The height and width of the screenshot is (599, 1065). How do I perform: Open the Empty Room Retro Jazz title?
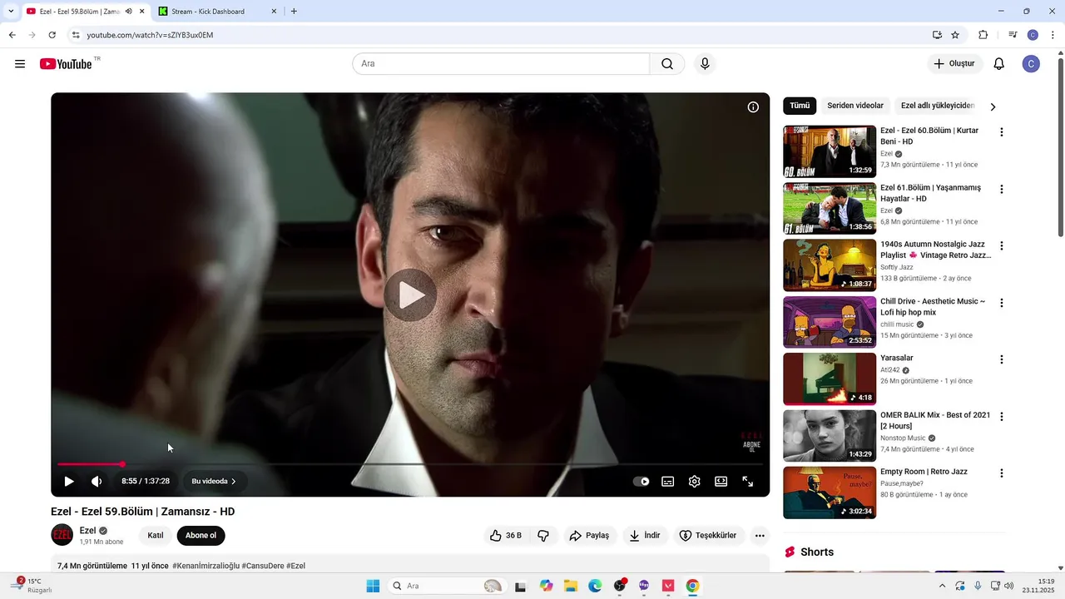tap(924, 472)
